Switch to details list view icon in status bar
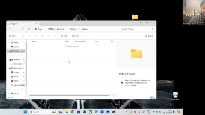The width and height of the screenshot is (205, 115). 151,98
